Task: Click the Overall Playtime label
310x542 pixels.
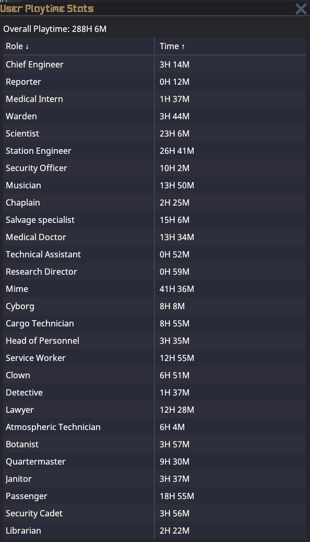Action: pyautogui.click(x=55, y=29)
